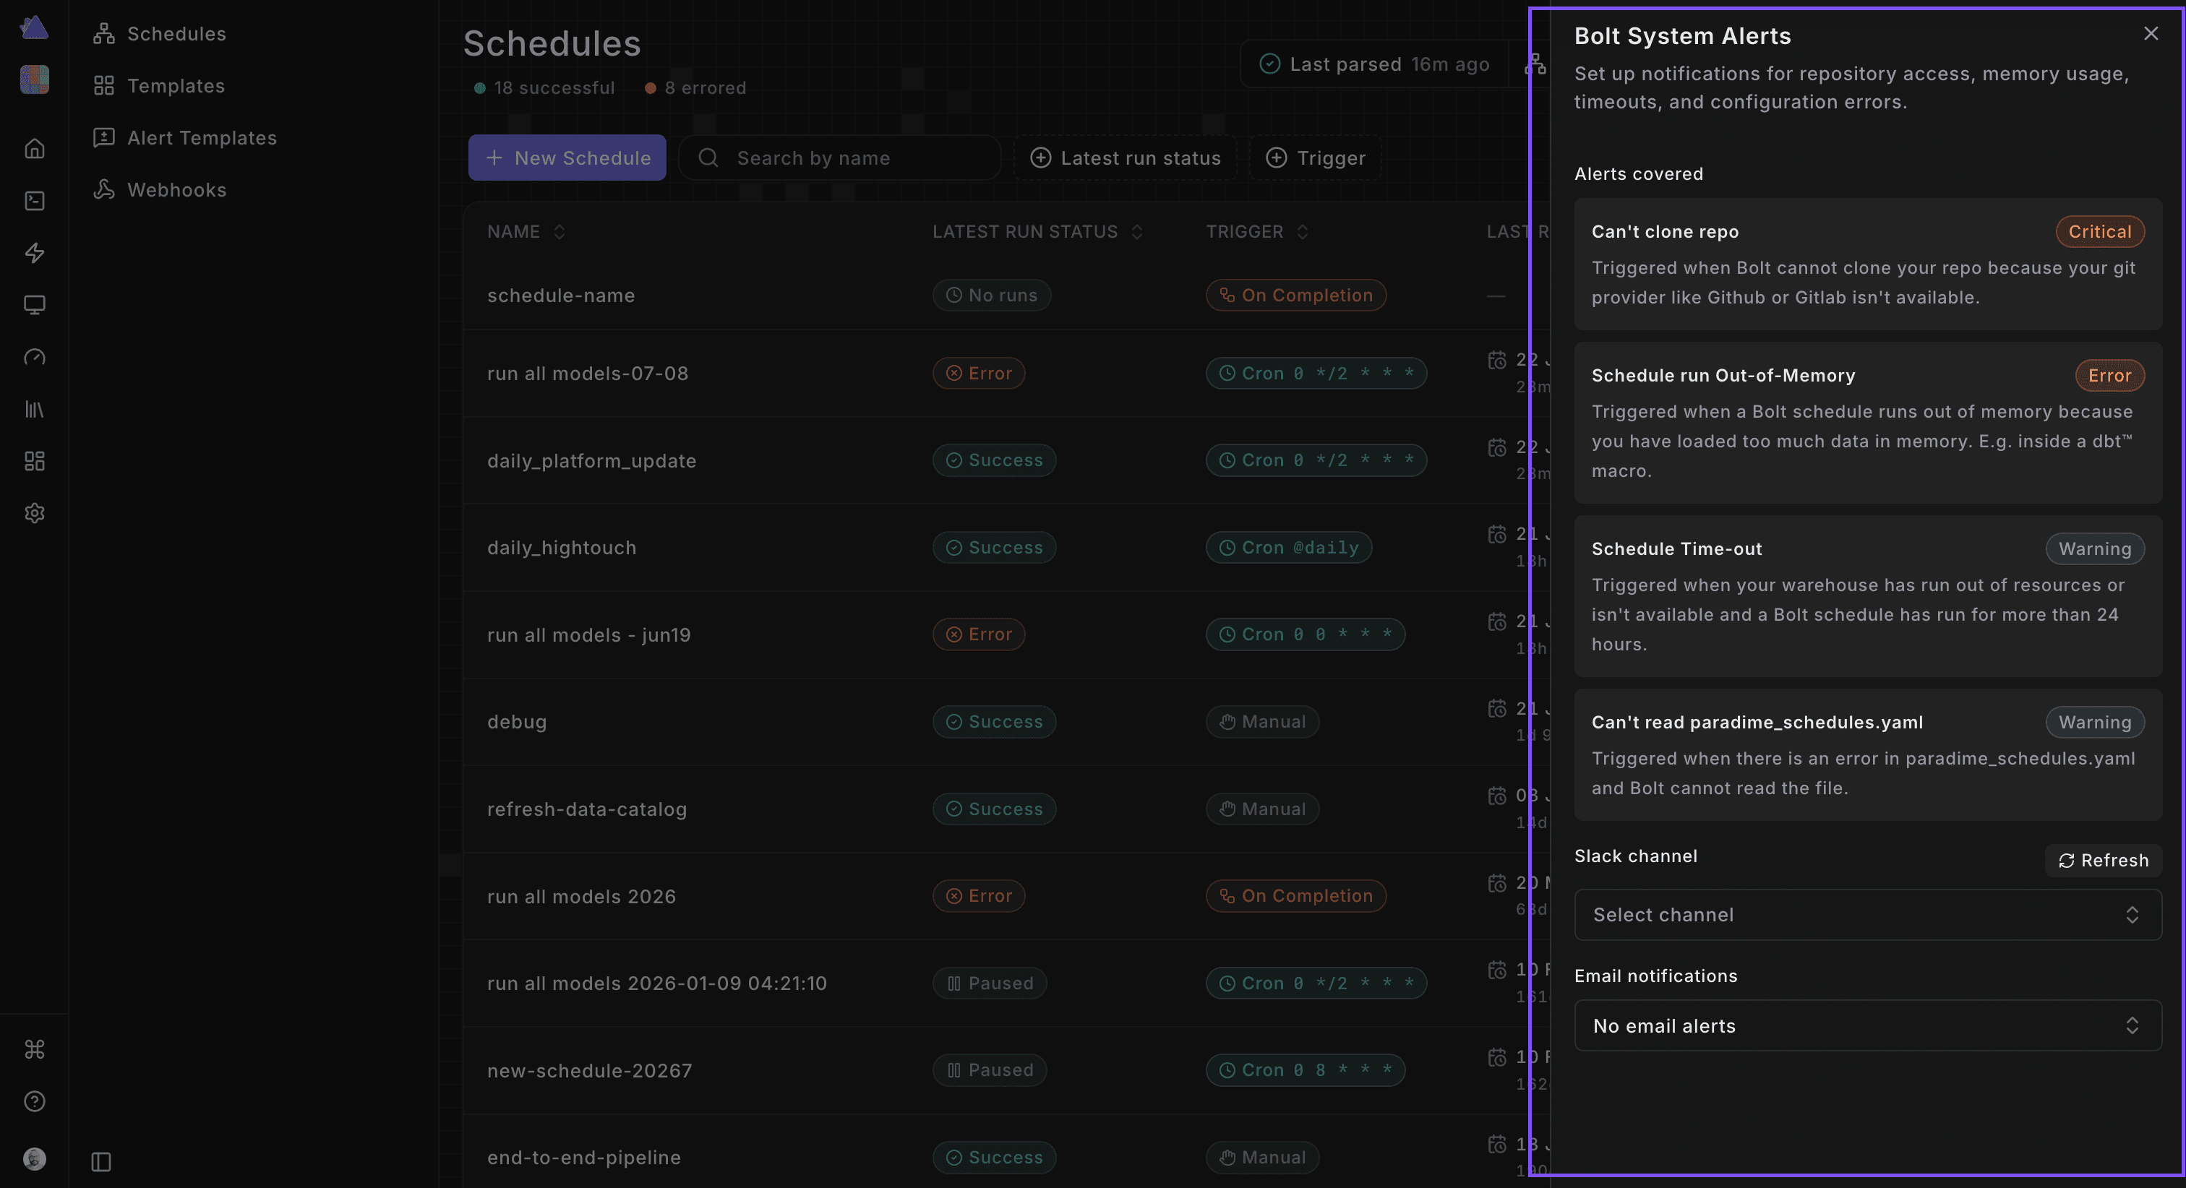Open Alert Templates in the side navigation
2186x1188 pixels.
click(185, 137)
